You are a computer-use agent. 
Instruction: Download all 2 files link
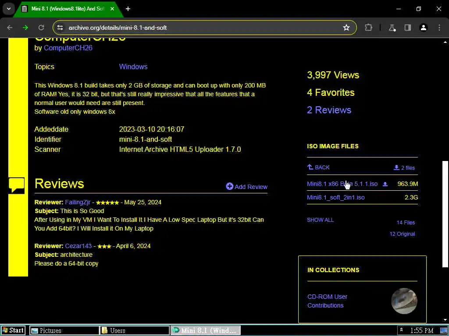[x=404, y=168]
